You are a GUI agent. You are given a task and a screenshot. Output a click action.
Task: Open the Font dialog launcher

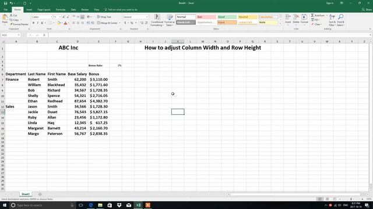69,29
